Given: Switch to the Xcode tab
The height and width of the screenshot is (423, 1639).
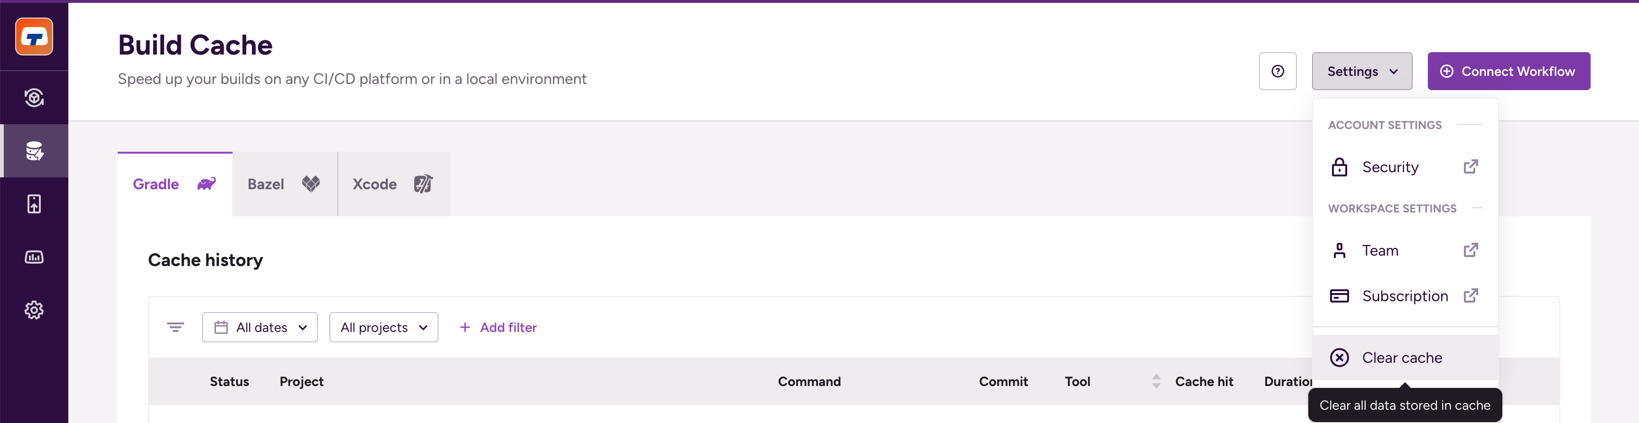Looking at the screenshot, I should coord(393,184).
